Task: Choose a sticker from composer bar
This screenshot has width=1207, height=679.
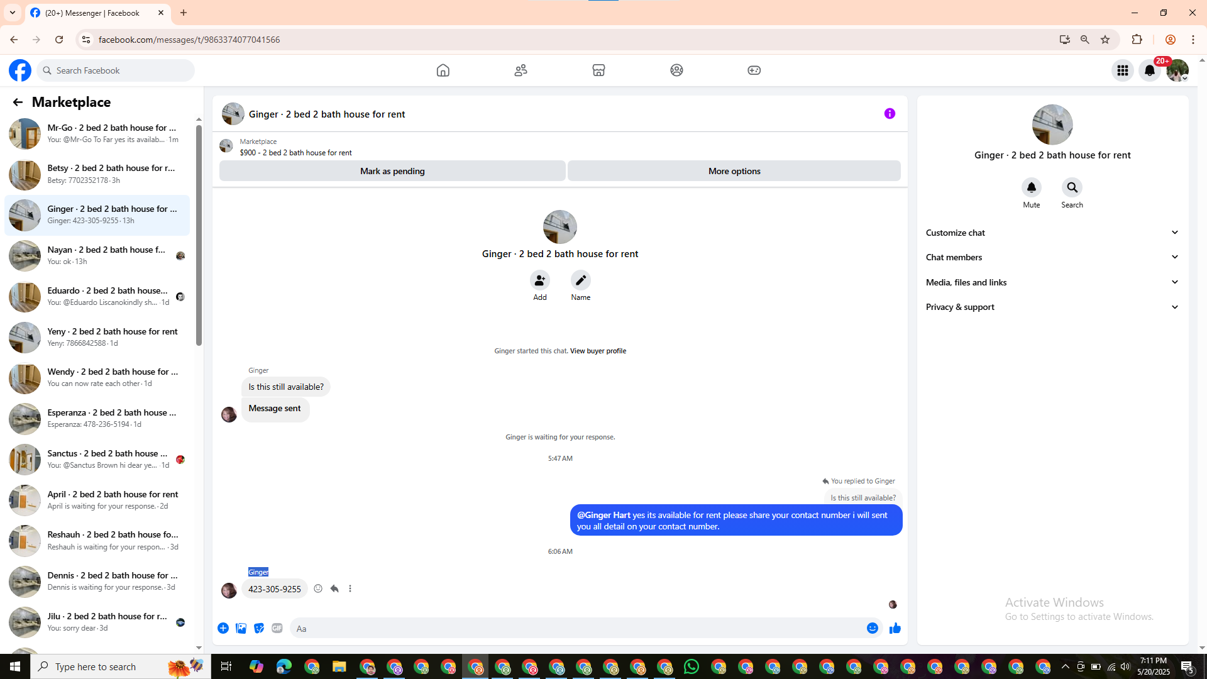Action: (x=259, y=628)
